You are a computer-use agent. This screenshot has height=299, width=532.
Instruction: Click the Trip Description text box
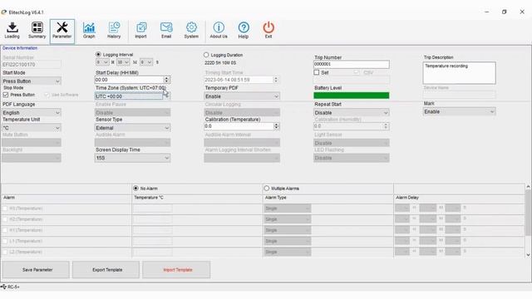459,72
